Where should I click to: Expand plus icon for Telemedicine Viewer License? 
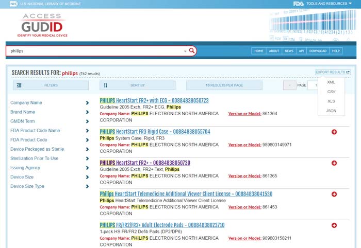[334, 194]
